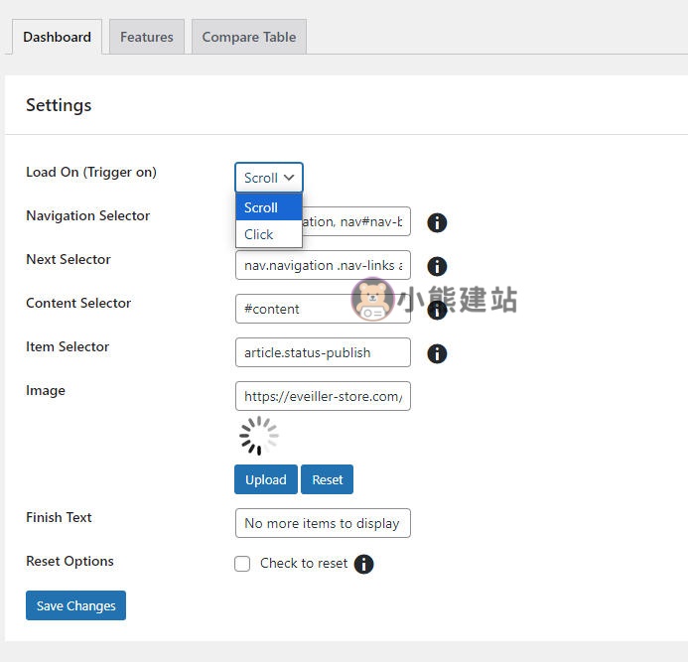Image resolution: width=688 pixels, height=662 pixels.
Task: Click info icon beside Item Selector field
Action: (437, 353)
